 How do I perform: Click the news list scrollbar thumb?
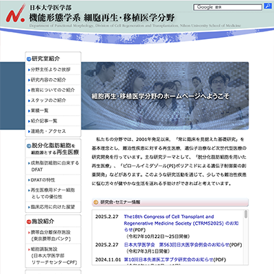tap(246, 214)
